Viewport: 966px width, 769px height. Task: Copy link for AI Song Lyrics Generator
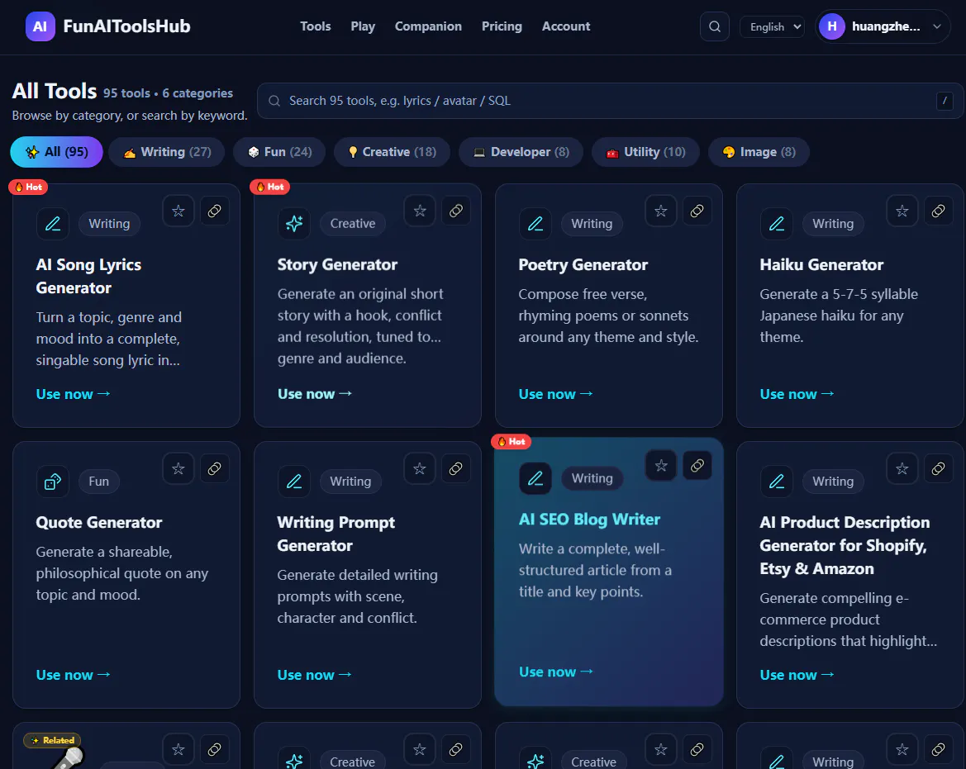click(x=214, y=211)
